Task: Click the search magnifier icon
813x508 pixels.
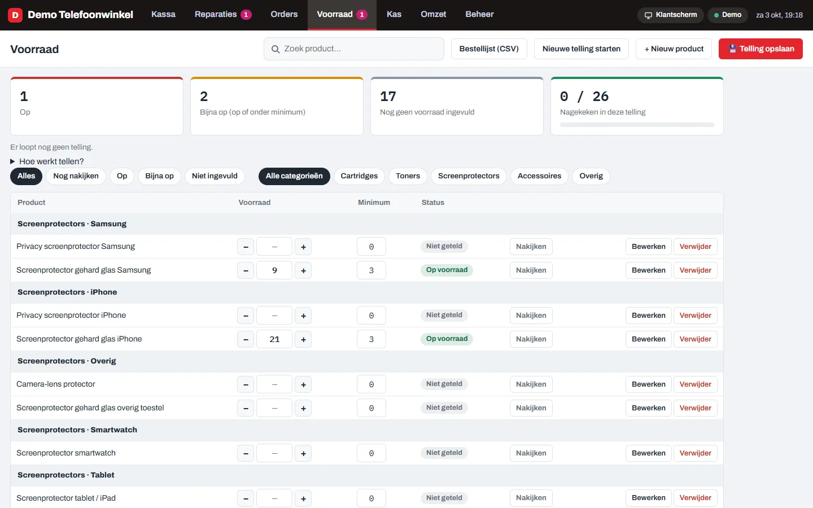Action: coord(276,49)
